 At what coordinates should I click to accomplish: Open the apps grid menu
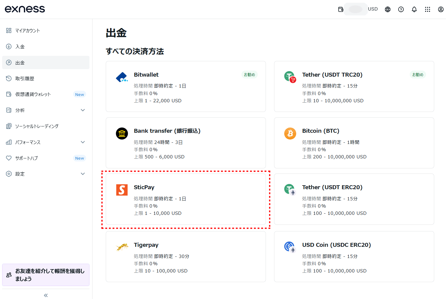(x=428, y=9)
